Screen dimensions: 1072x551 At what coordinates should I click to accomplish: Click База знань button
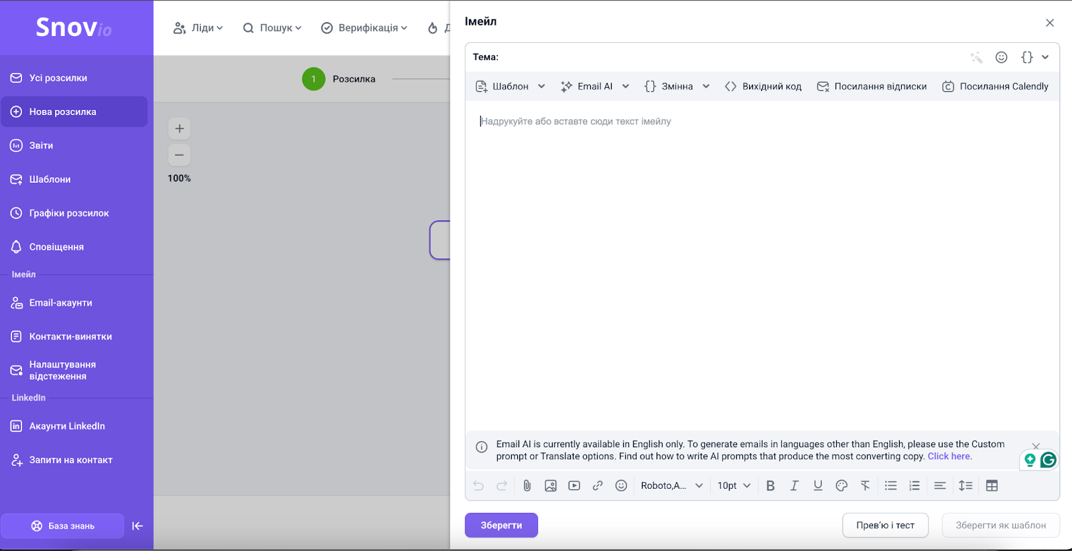pyautogui.click(x=62, y=526)
